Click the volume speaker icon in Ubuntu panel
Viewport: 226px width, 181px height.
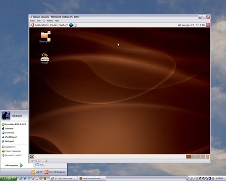pyautogui.click(x=179, y=25)
